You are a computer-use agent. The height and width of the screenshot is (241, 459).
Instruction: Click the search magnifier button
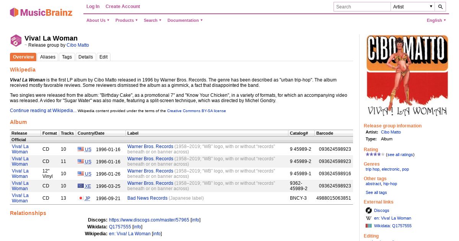(440, 7)
